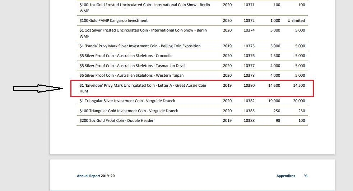This screenshot has height=191, width=353.
Task: Click year 2020 in the Triangular Gold row
Action: pos(227,111)
